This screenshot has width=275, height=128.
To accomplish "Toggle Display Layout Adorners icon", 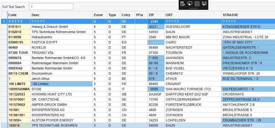I will [197, 4].
